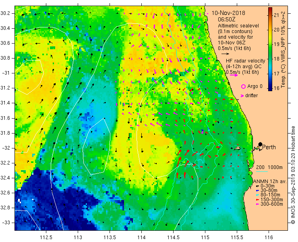Click the longitude axis label 115.5

[x=237, y=237]
